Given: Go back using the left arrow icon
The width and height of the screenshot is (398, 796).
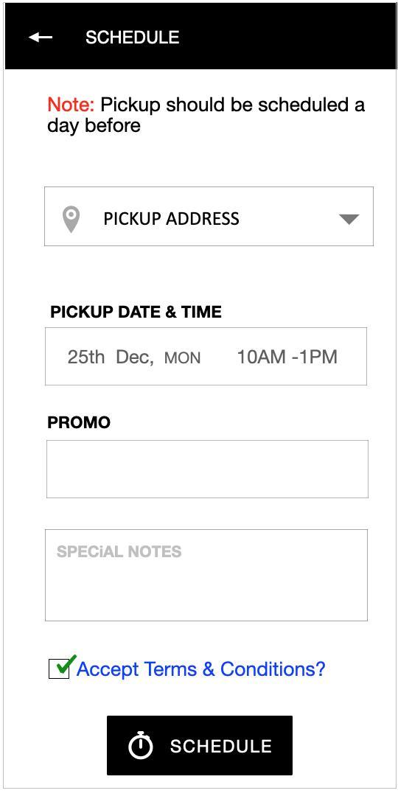Looking at the screenshot, I should [41, 38].
